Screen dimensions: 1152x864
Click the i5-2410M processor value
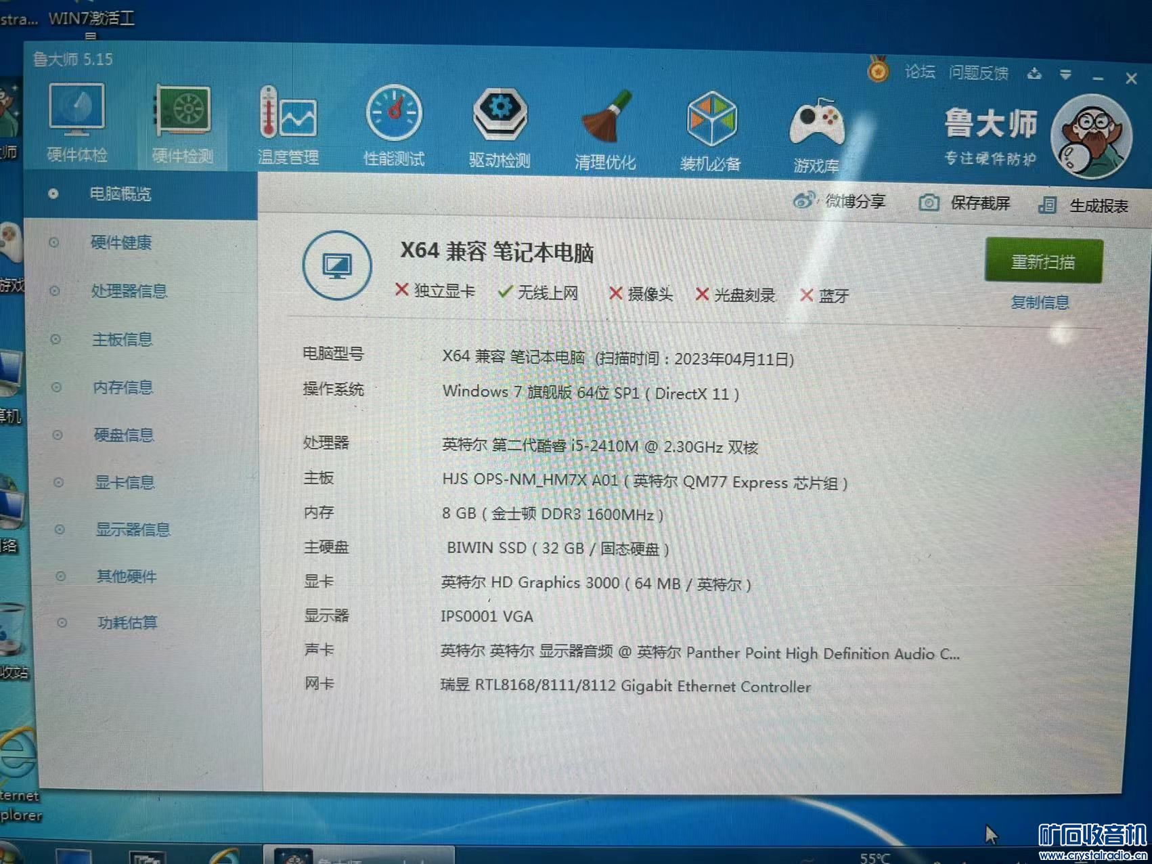click(600, 446)
